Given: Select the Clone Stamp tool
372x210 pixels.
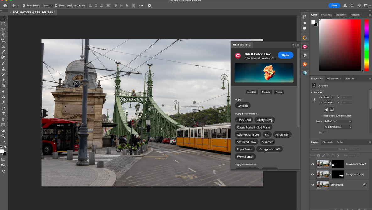Looking at the screenshot, I should pyautogui.click(x=3, y=69).
